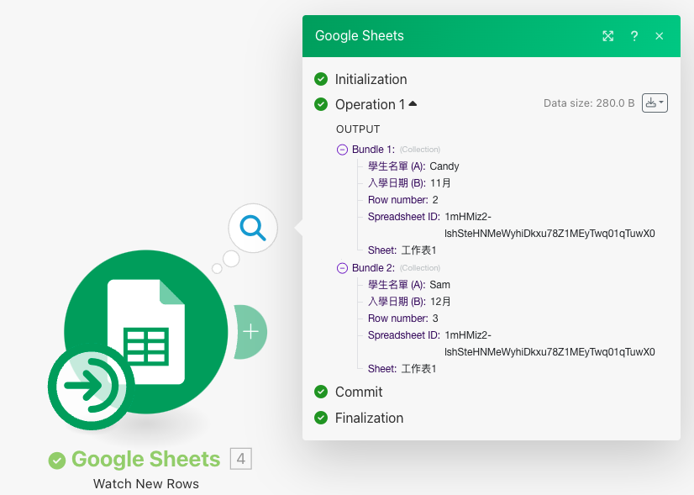Click the OUTPUT heading

pyautogui.click(x=358, y=129)
